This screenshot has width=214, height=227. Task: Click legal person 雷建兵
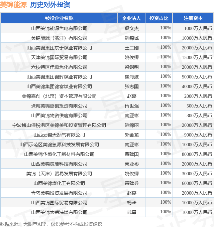132,183
